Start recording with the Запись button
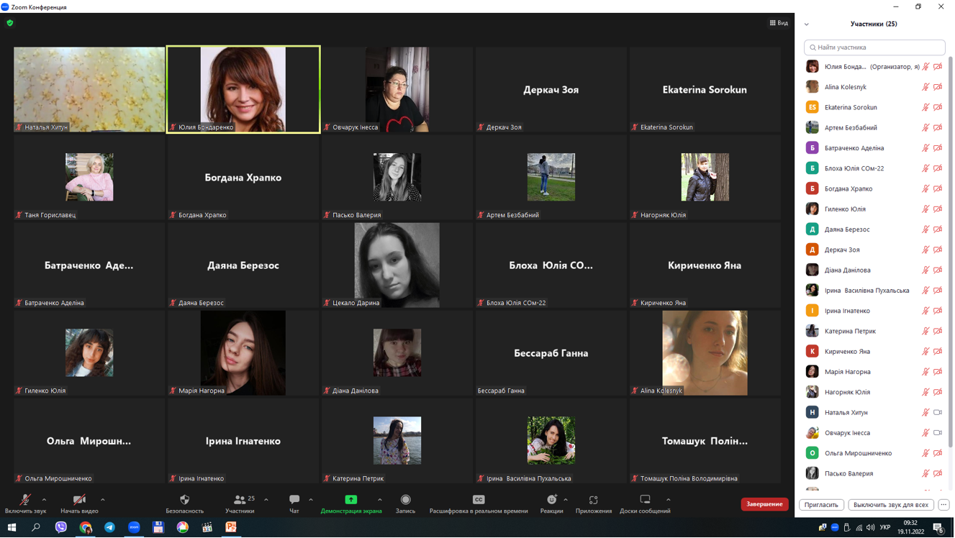 click(405, 500)
